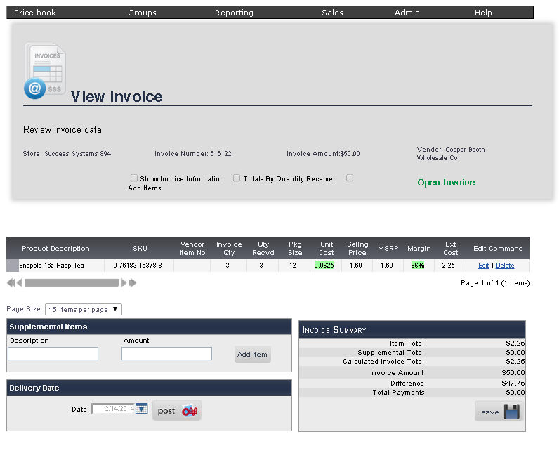
Task: Expand the Reporting menu
Action: [234, 13]
